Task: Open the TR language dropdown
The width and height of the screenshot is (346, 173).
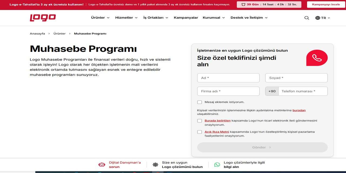Action: coord(323,18)
